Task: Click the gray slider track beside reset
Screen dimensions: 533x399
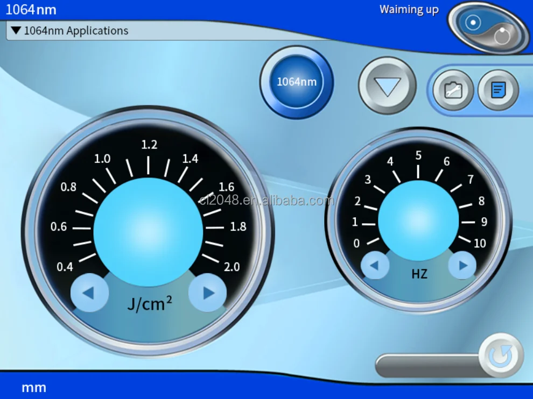Action: coord(427,365)
